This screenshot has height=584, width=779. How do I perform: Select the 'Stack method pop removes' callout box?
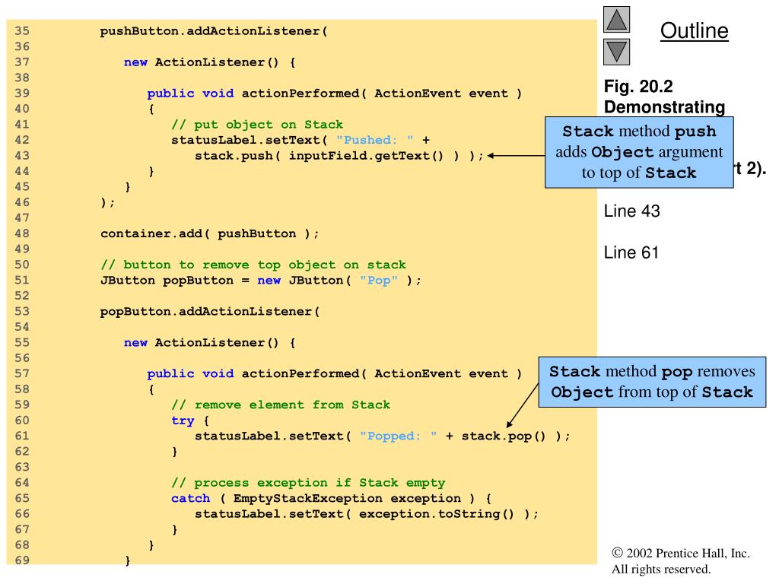pyautogui.click(x=651, y=382)
